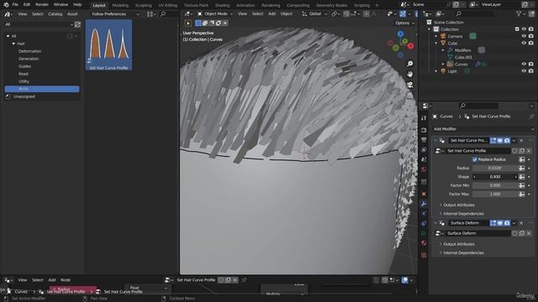Click the attribute toggle icon beside Radius
538x302 pixels.
(x=521, y=168)
